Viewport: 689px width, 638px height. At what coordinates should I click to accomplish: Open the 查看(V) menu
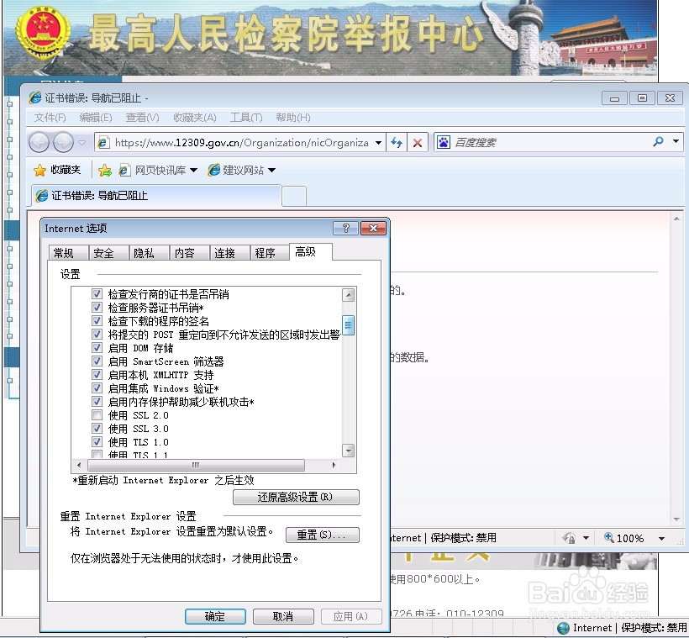pyautogui.click(x=142, y=118)
